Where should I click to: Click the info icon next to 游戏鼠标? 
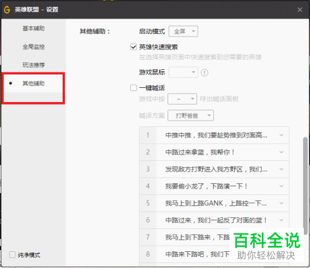[x=205, y=72]
